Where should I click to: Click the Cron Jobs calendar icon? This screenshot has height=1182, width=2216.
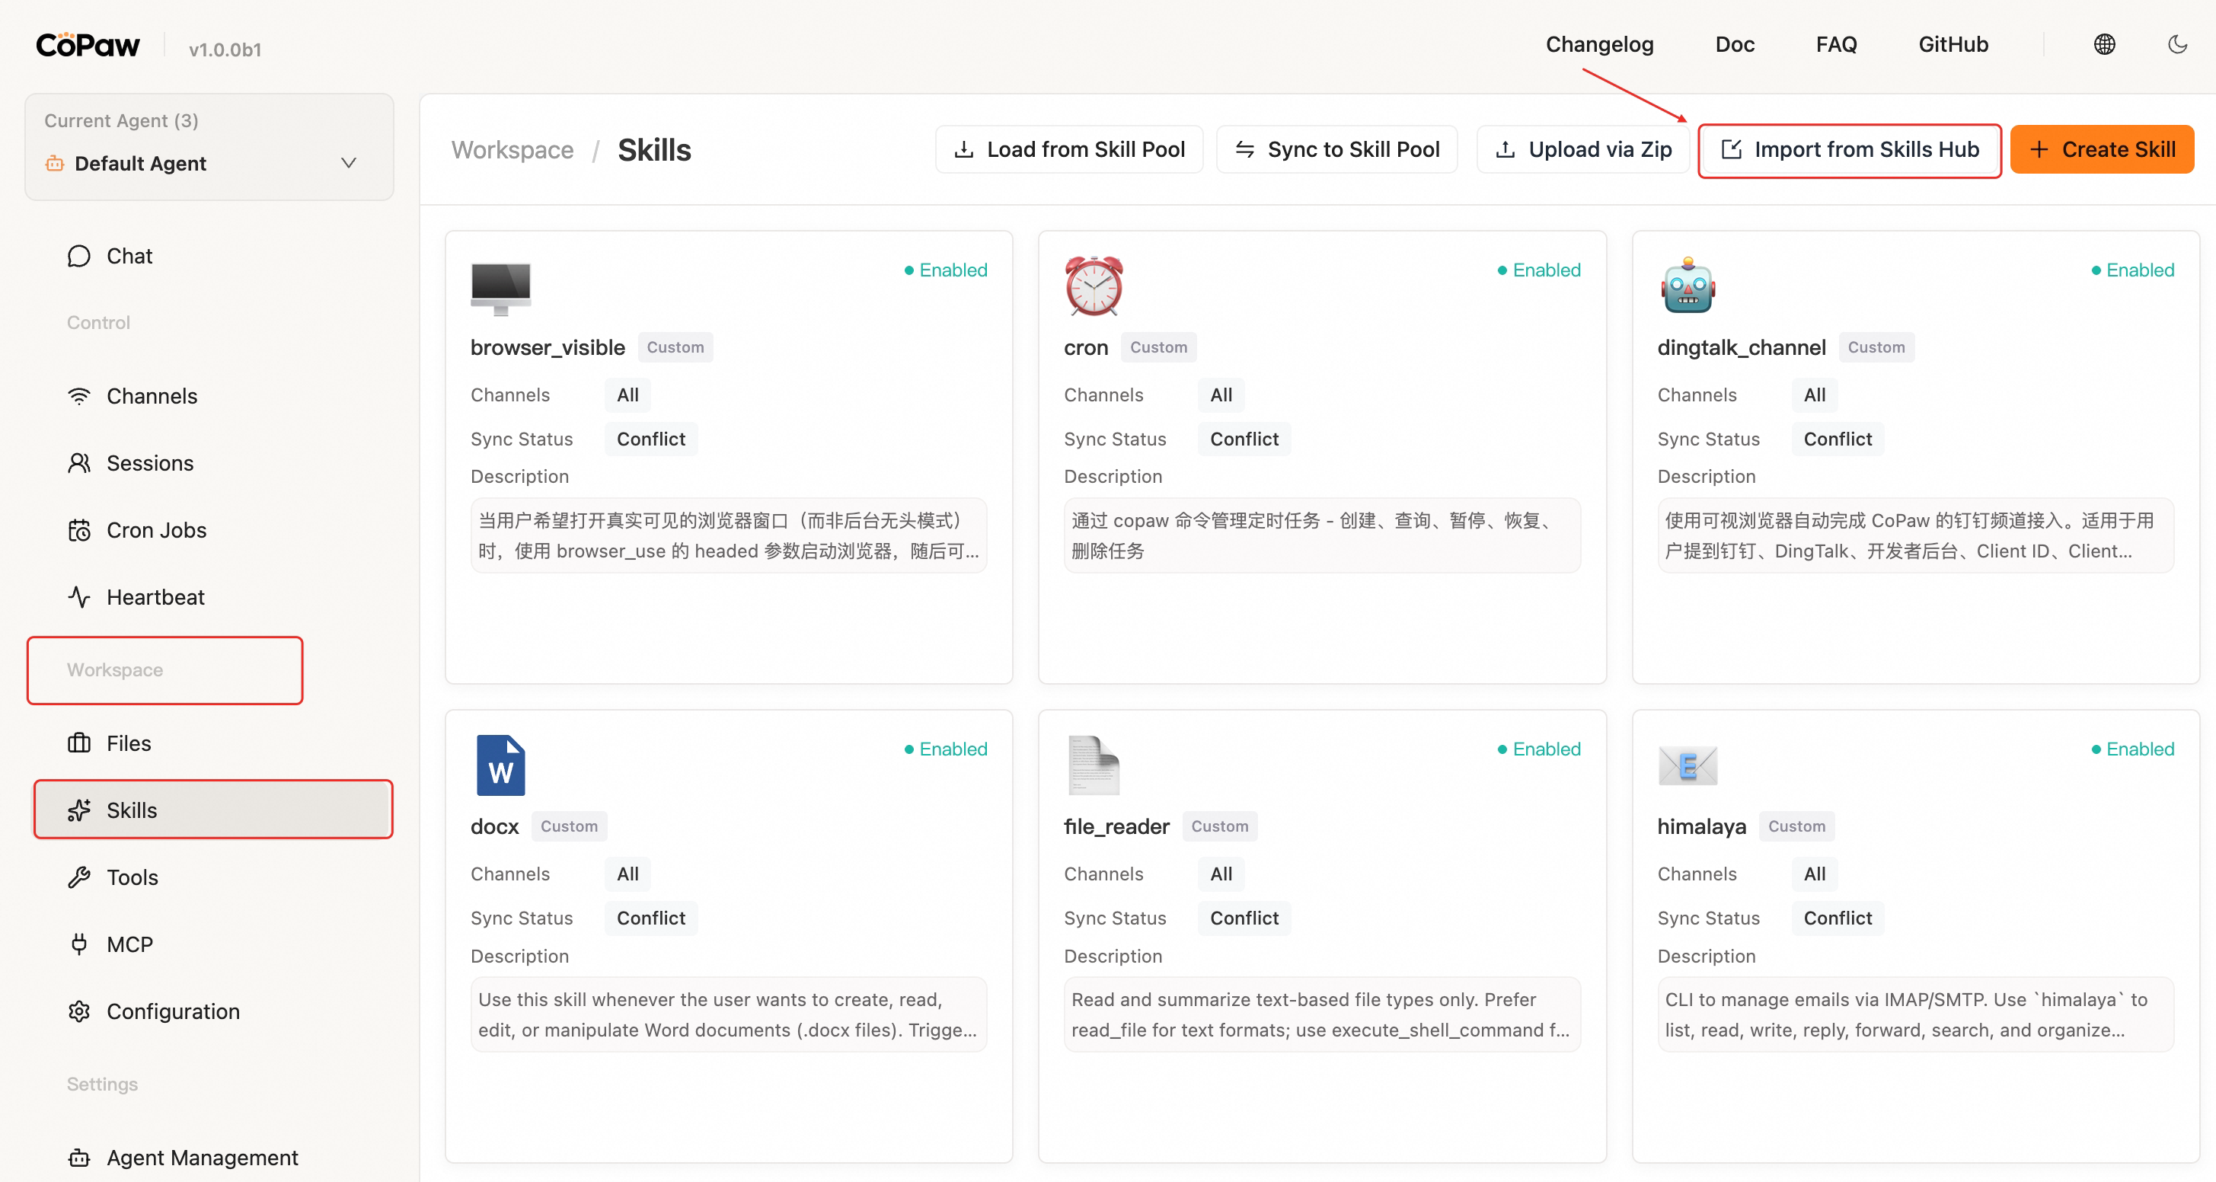pyautogui.click(x=79, y=531)
